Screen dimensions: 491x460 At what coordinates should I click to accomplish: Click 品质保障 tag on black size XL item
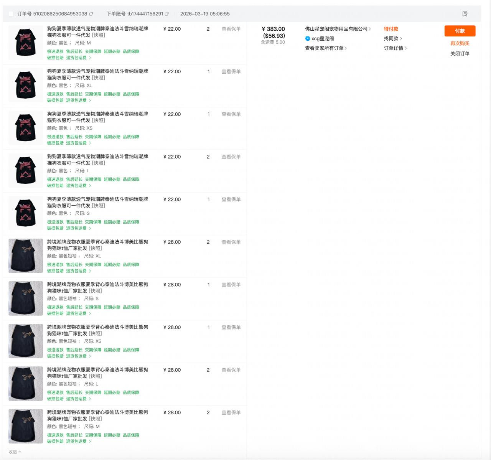131,94
